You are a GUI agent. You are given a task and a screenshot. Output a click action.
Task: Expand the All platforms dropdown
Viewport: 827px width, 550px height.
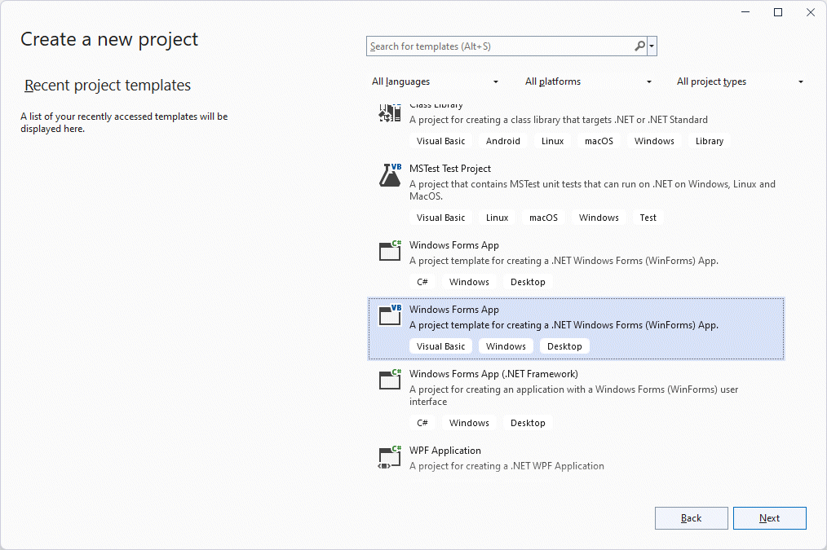coord(588,81)
